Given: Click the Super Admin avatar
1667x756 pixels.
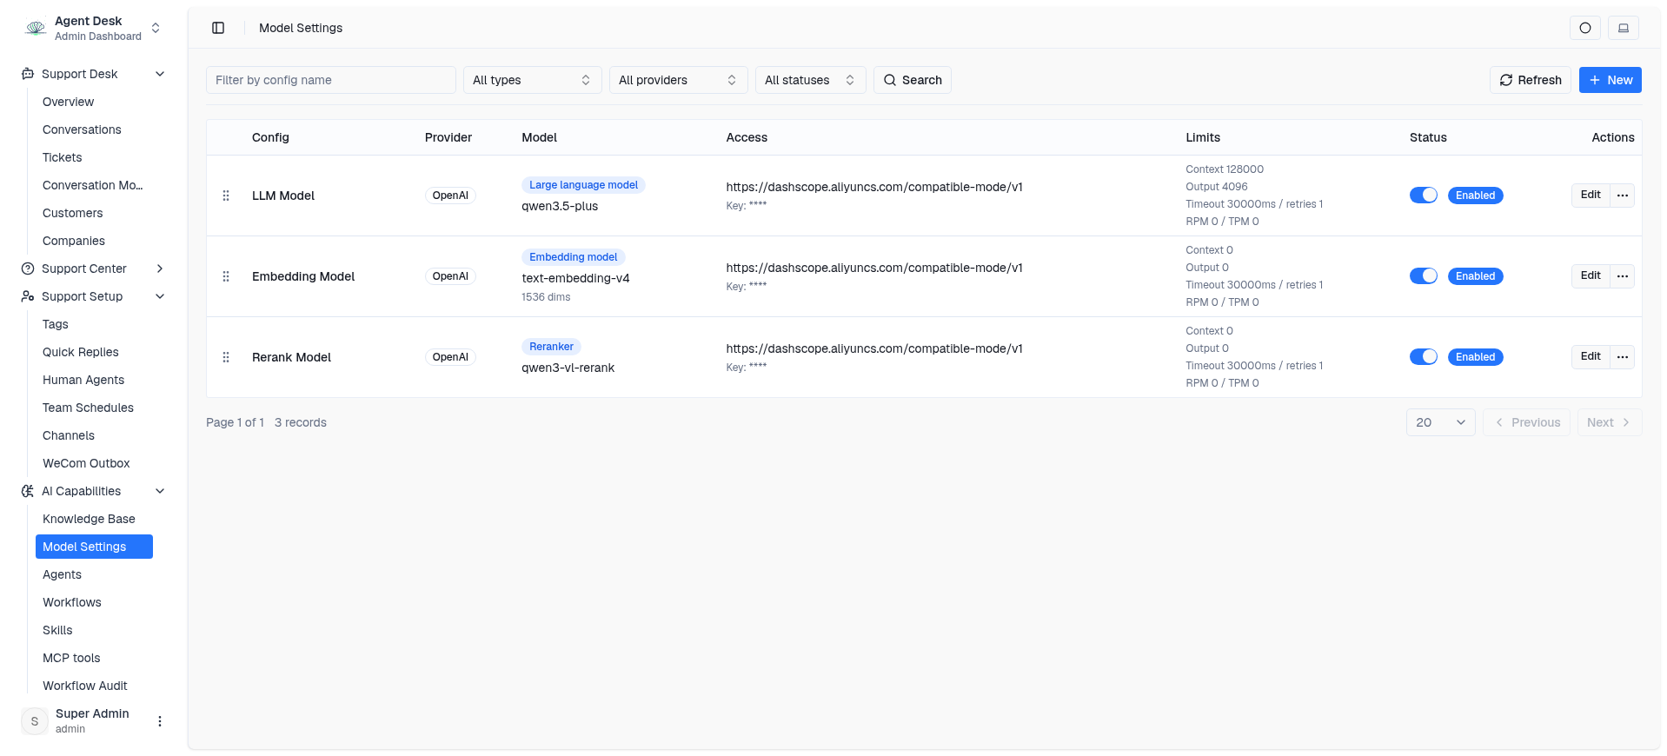Looking at the screenshot, I should click(x=35, y=721).
